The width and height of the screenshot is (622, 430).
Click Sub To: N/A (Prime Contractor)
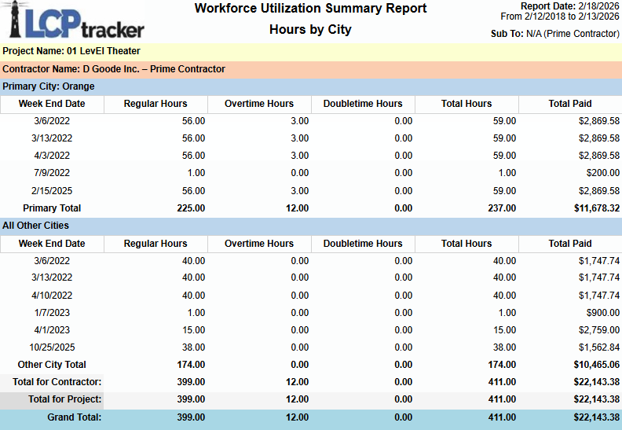(x=555, y=34)
